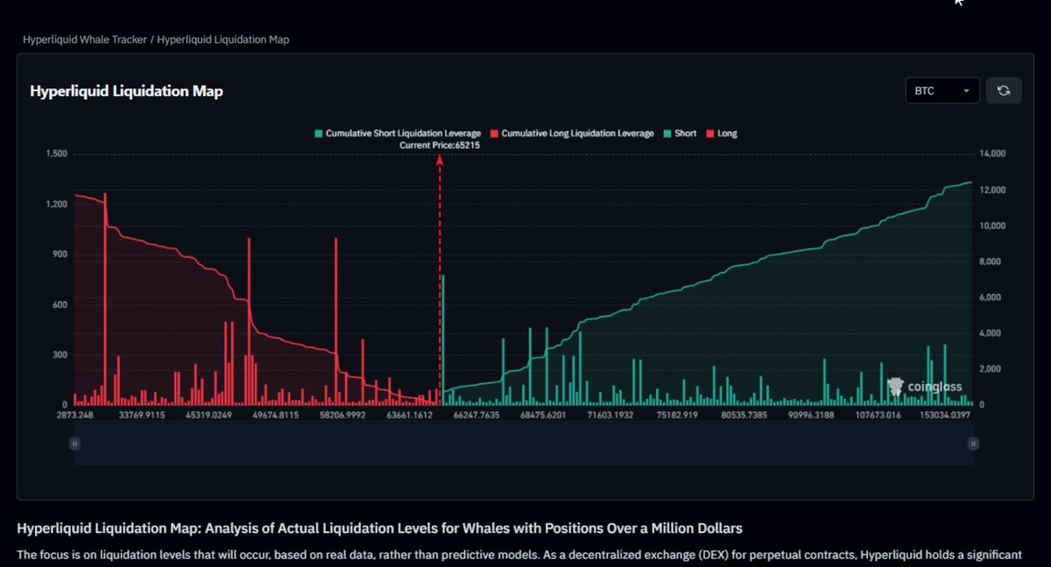The height and width of the screenshot is (567, 1051).
Task: Click the 80535.7385 price axis label
Action: tap(744, 415)
